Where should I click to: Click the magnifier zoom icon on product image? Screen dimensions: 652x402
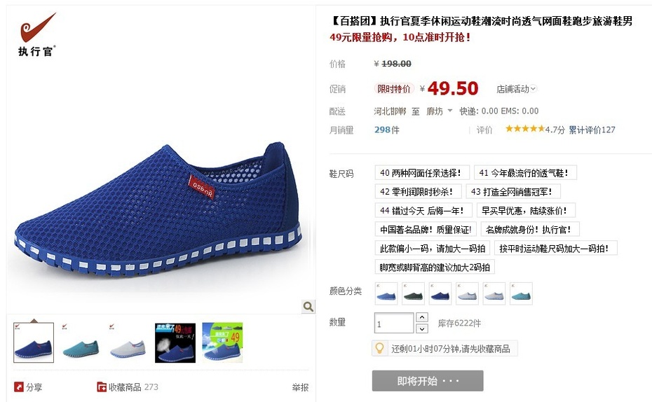pos(308,307)
